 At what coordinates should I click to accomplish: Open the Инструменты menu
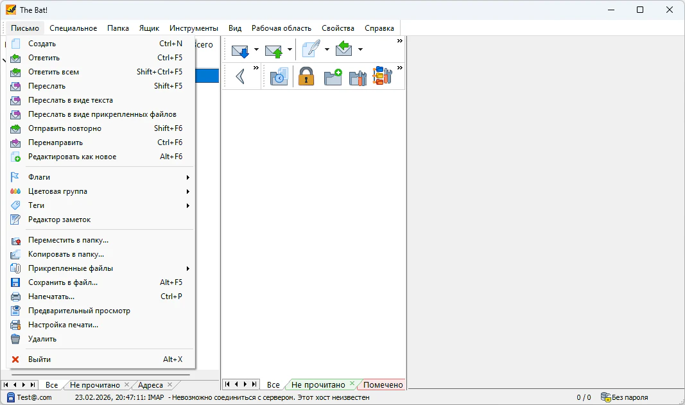pos(194,28)
